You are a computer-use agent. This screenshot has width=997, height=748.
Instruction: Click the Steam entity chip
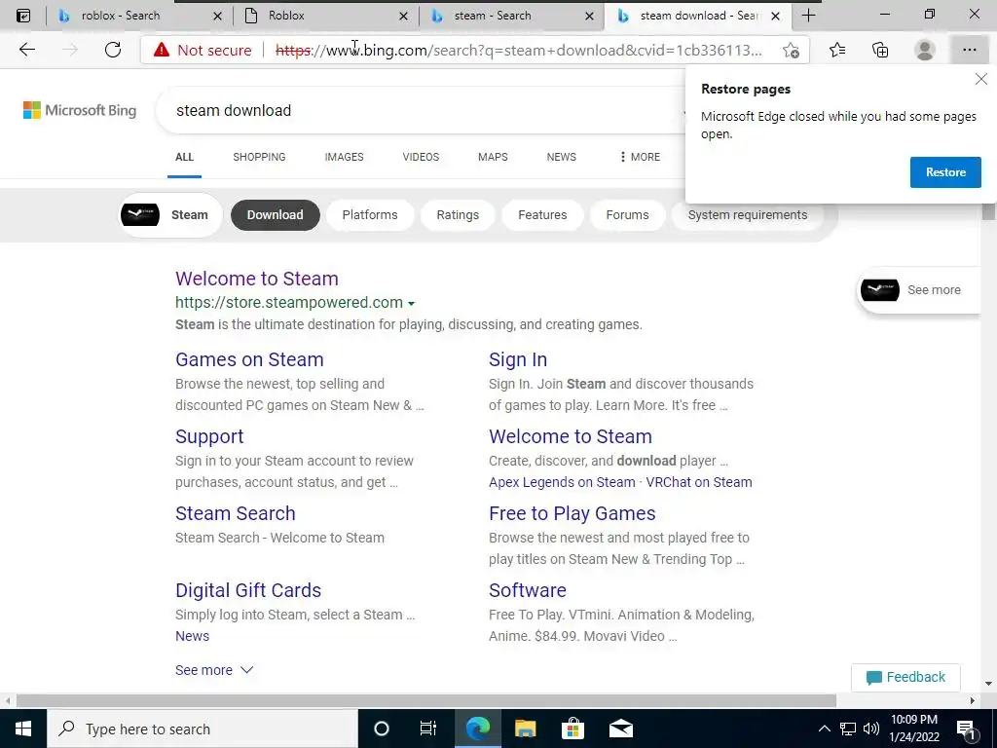[x=169, y=215]
